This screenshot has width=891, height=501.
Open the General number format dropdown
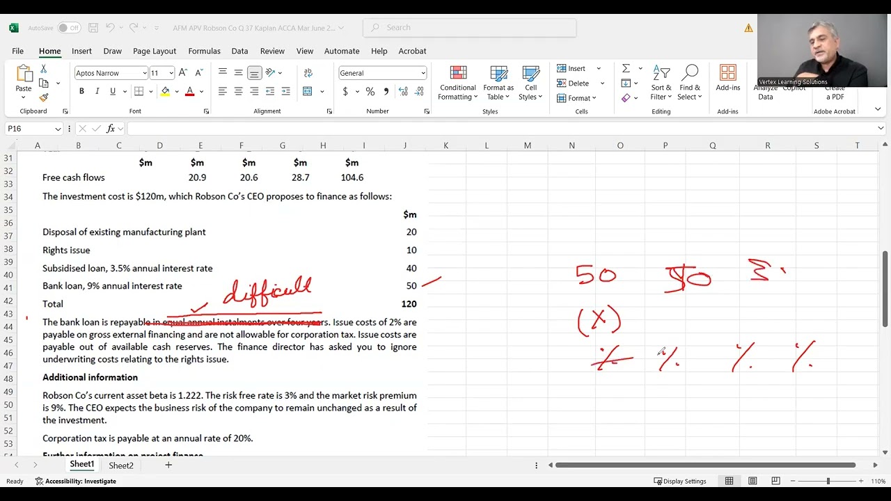423,73
